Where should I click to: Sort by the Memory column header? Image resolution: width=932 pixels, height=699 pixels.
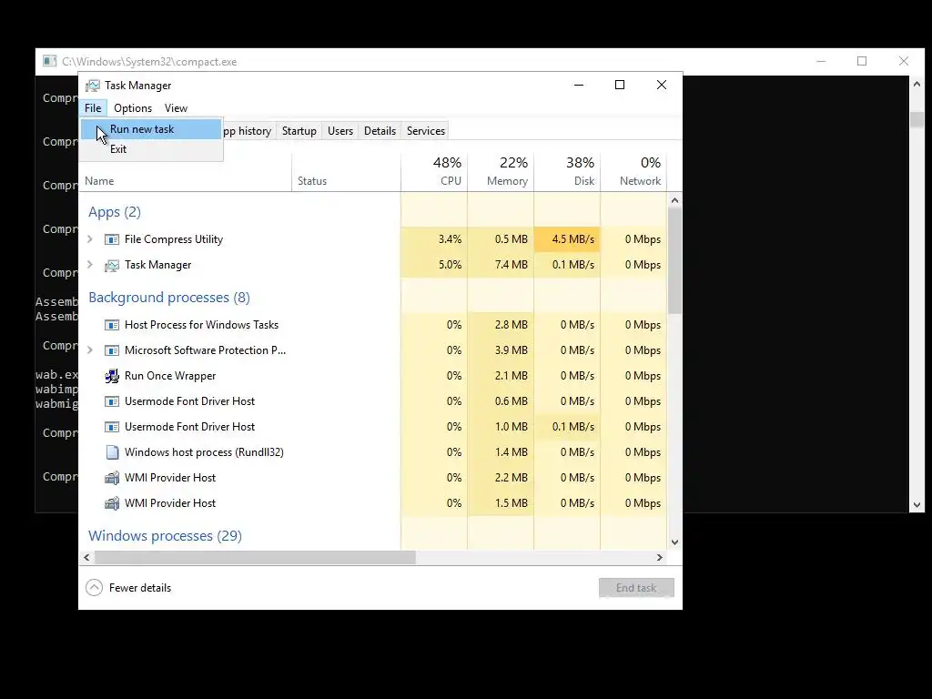pos(501,172)
